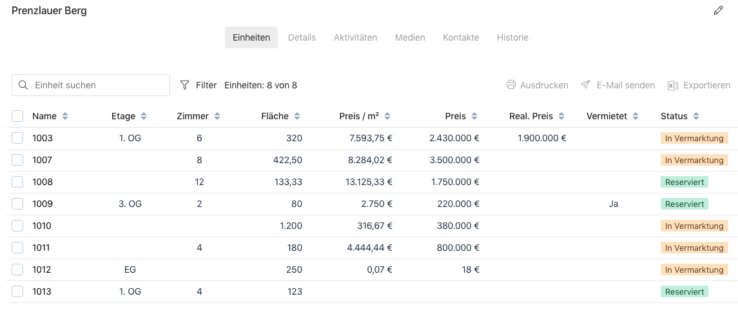Image resolution: width=738 pixels, height=314 pixels.
Task: Select the checkbox for unit 1009
Action: tap(17, 204)
